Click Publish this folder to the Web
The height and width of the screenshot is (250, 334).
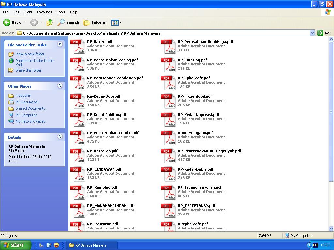click(x=35, y=62)
